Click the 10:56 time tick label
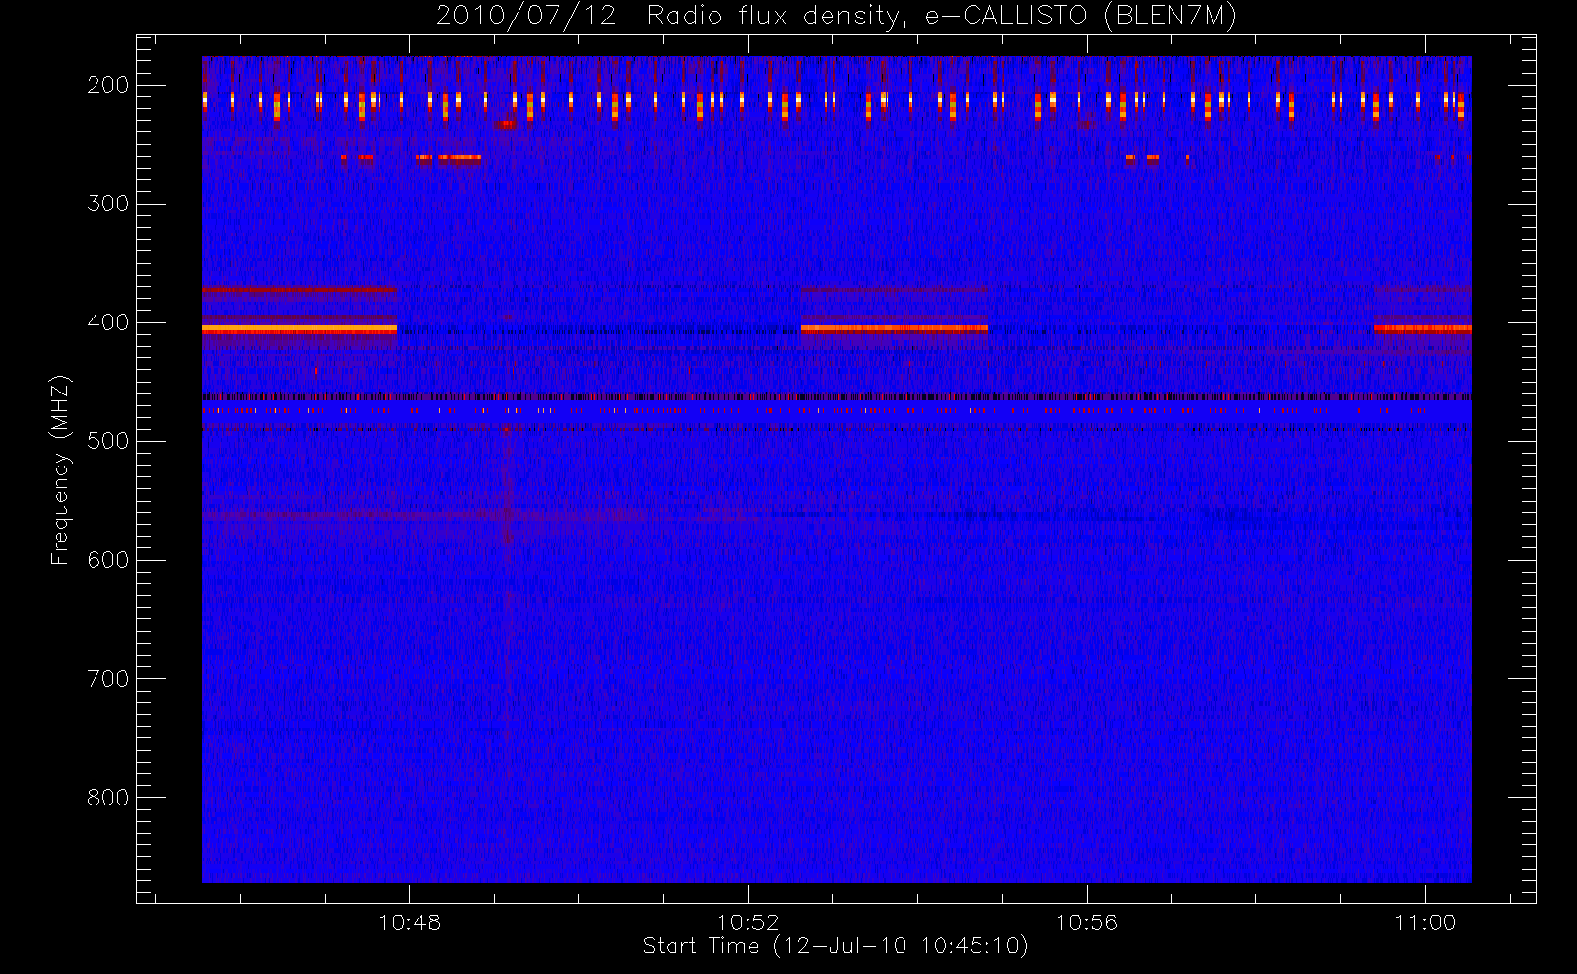This screenshot has height=974, width=1577. [1087, 922]
